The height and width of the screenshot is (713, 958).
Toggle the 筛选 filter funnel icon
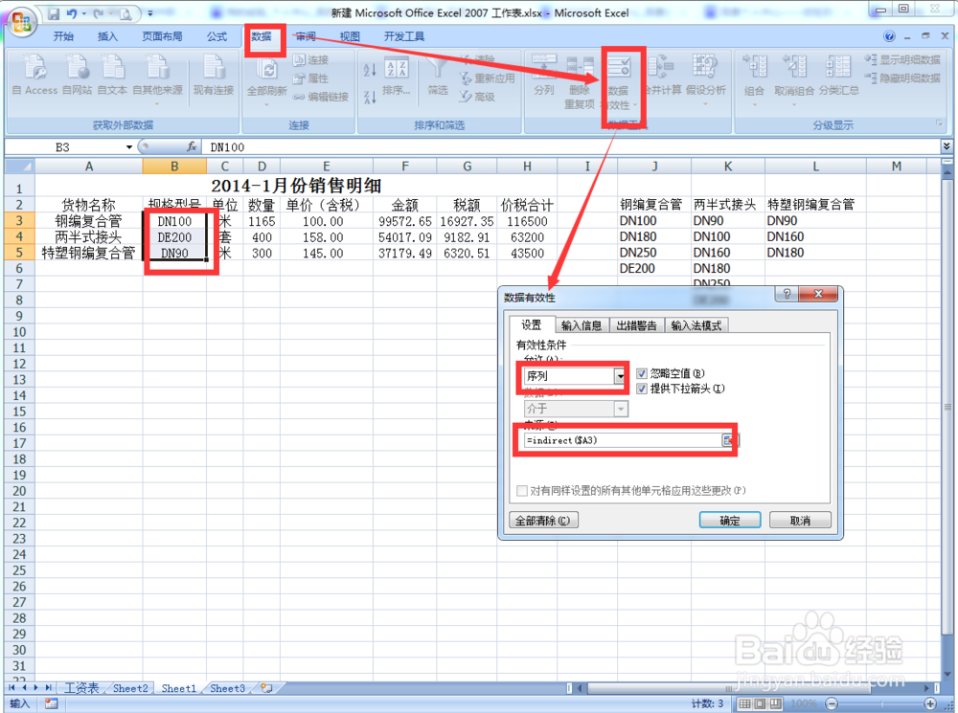coord(438,77)
